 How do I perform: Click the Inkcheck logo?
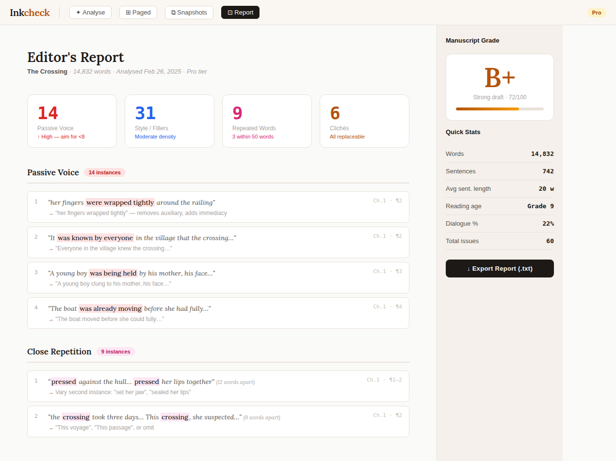click(30, 13)
